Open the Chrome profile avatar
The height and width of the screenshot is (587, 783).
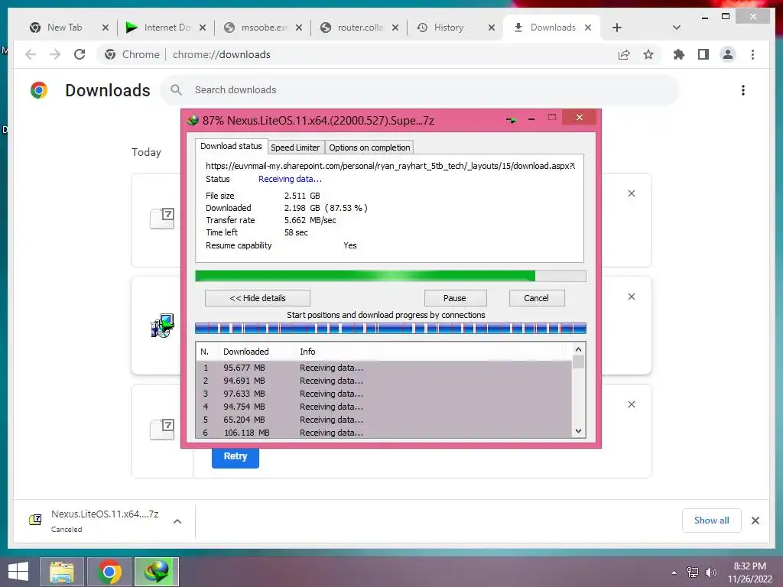[x=728, y=54]
